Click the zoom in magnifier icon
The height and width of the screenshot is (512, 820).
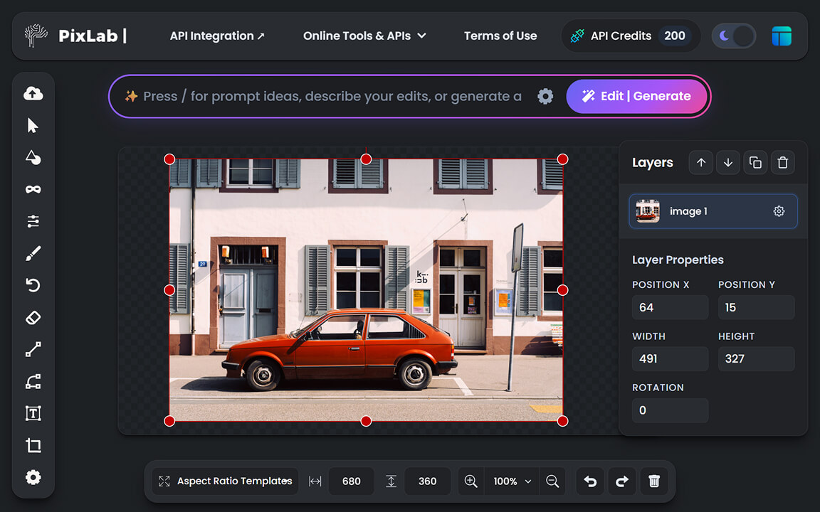(471, 481)
